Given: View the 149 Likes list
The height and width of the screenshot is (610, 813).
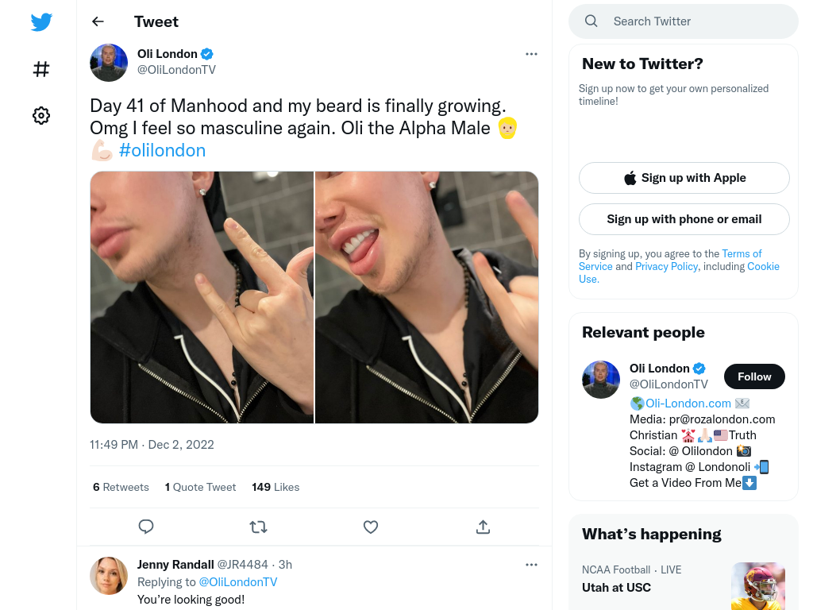Looking at the screenshot, I should pyautogui.click(x=275, y=487).
